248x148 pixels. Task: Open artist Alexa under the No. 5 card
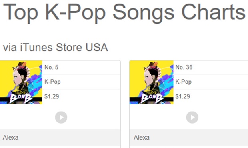point(10,138)
